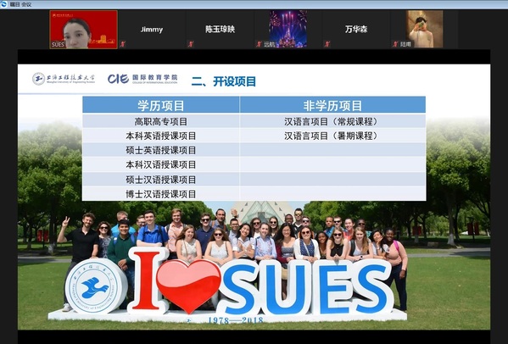Click the Shanghai University of Engineering Science logo
This screenshot has height=344, width=508.
64,79
